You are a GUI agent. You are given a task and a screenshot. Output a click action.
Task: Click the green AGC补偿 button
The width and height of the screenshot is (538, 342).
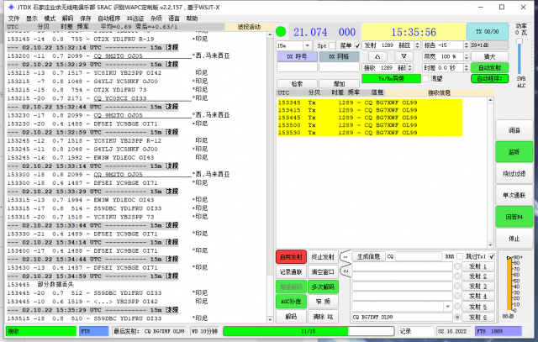pos(291,302)
